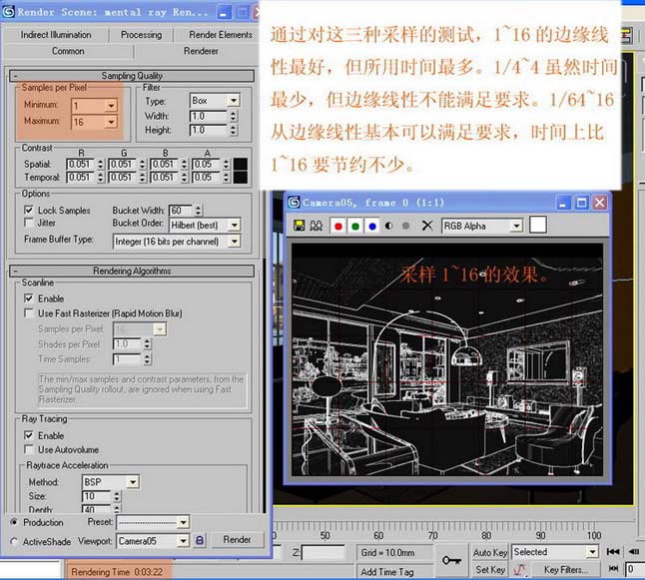This screenshot has width=645, height=580.
Task: Save the rendered bitmap in the Camera05 window
Action: (300, 226)
